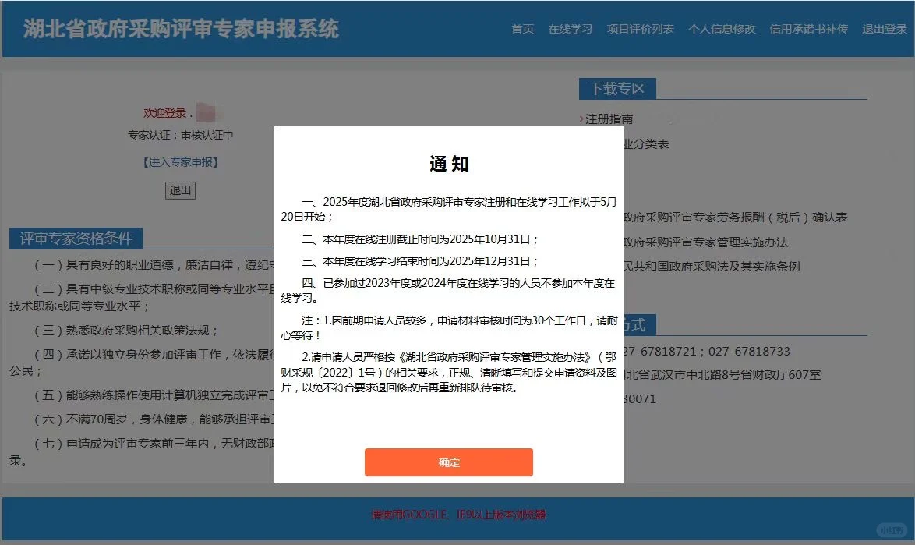The width and height of the screenshot is (915, 545).
Task: Click 【进入专家申报】 to enter expert application
Action: tap(180, 162)
